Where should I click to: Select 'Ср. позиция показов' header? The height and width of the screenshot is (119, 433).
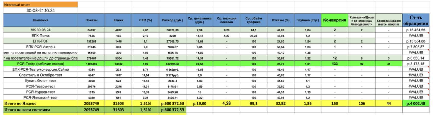pos(227,20)
